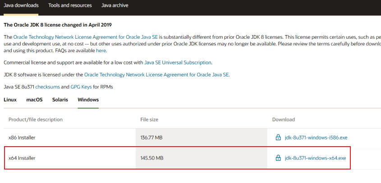Select the macOS platform tab
The height and width of the screenshot is (183, 381).
pyautogui.click(x=35, y=100)
